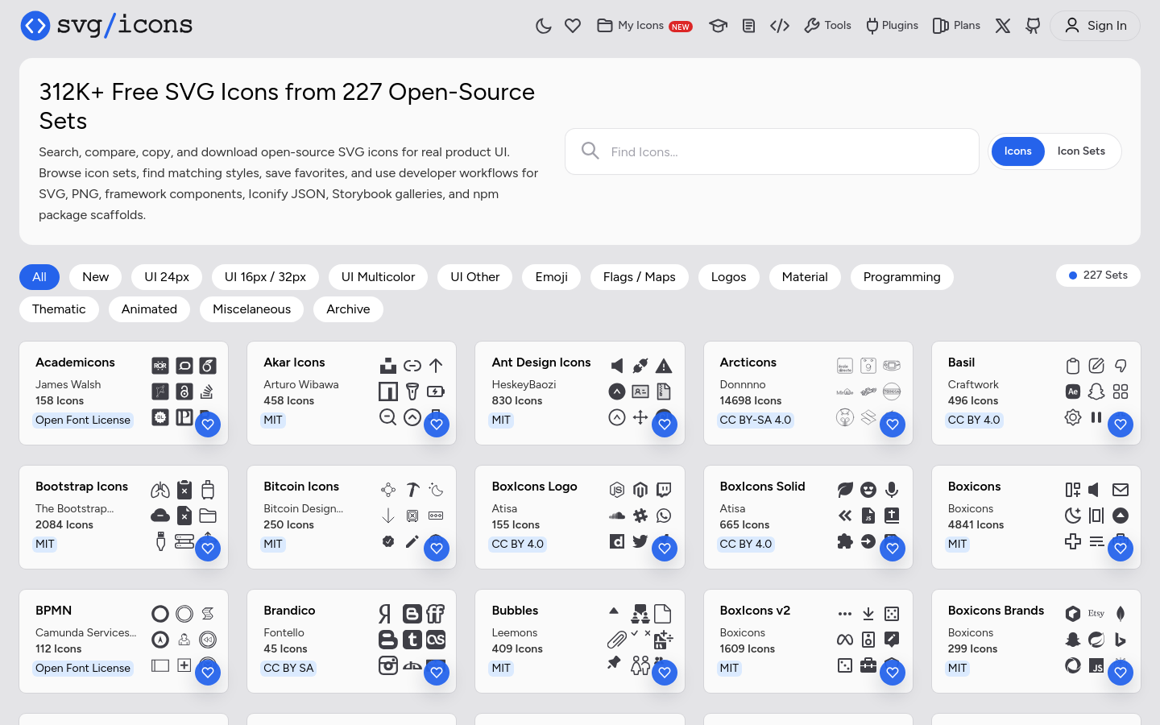The height and width of the screenshot is (725, 1160).
Task: Open favorites via the header heart icon
Action: 573,26
